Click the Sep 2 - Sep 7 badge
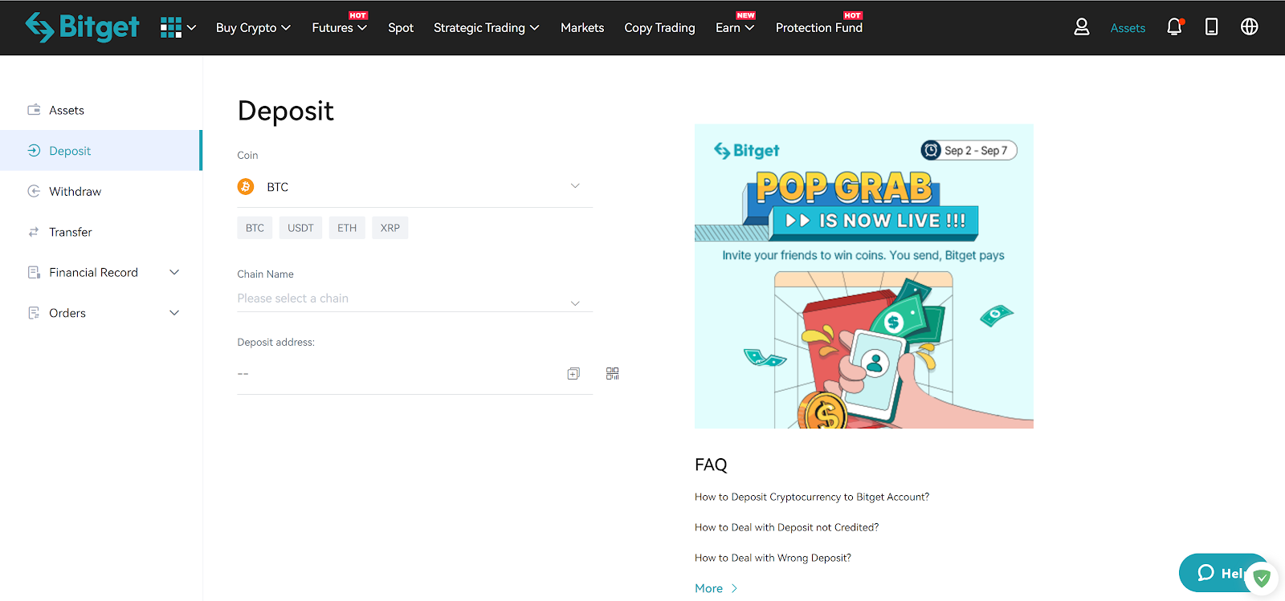 pyautogui.click(x=969, y=150)
